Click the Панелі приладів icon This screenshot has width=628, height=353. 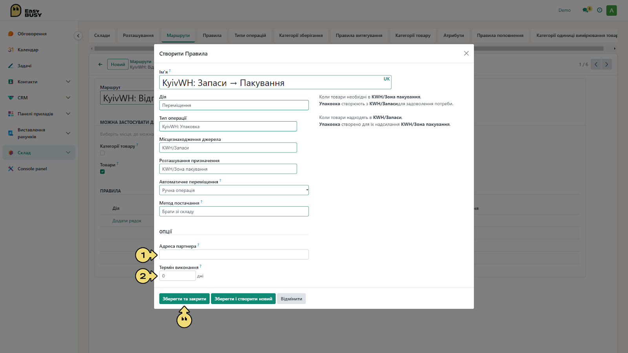[x=11, y=114]
